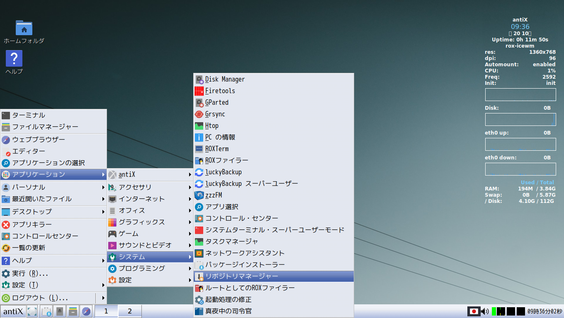Launch 起動処理の修正 gear icon
Viewport: 564px width, 318px height.
199,300
